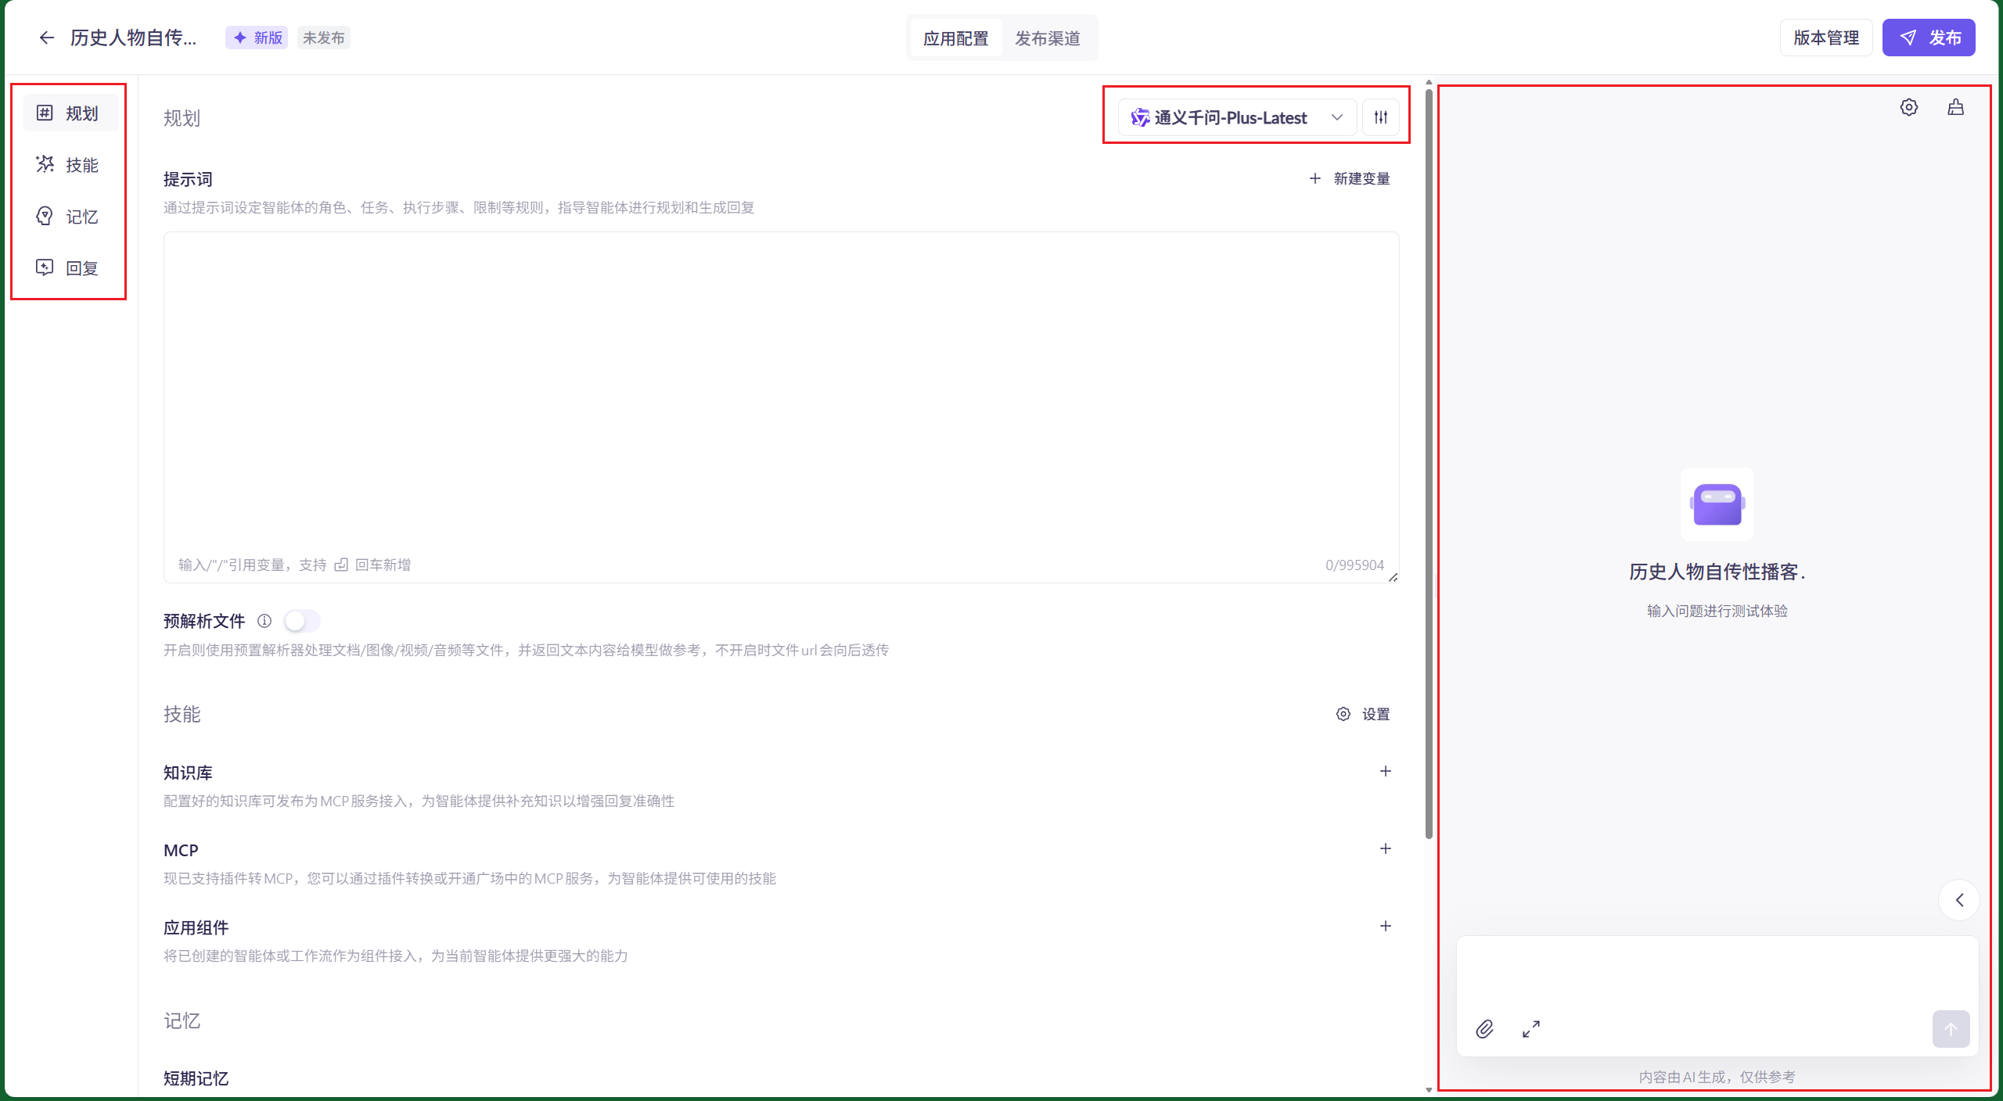Click the send arrow button
This screenshot has width=2003, height=1101.
click(1951, 1029)
